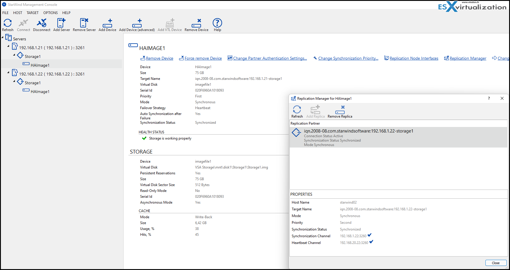
Task: Click the Add Server toolbar icon
Action: point(61,23)
